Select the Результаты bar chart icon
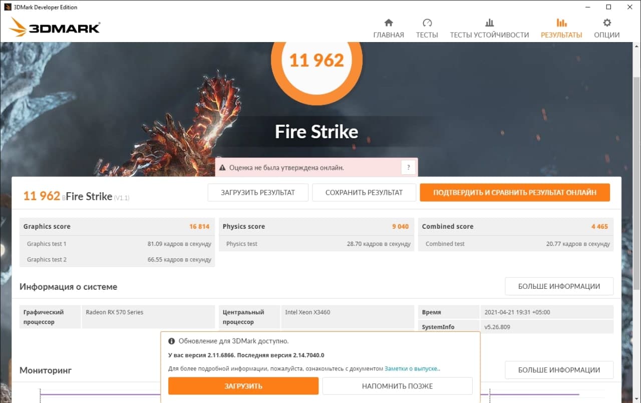 pyautogui.click(x=561, y=23)
